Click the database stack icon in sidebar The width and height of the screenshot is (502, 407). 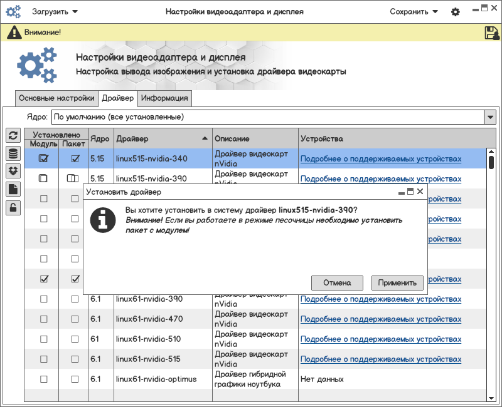13,153
